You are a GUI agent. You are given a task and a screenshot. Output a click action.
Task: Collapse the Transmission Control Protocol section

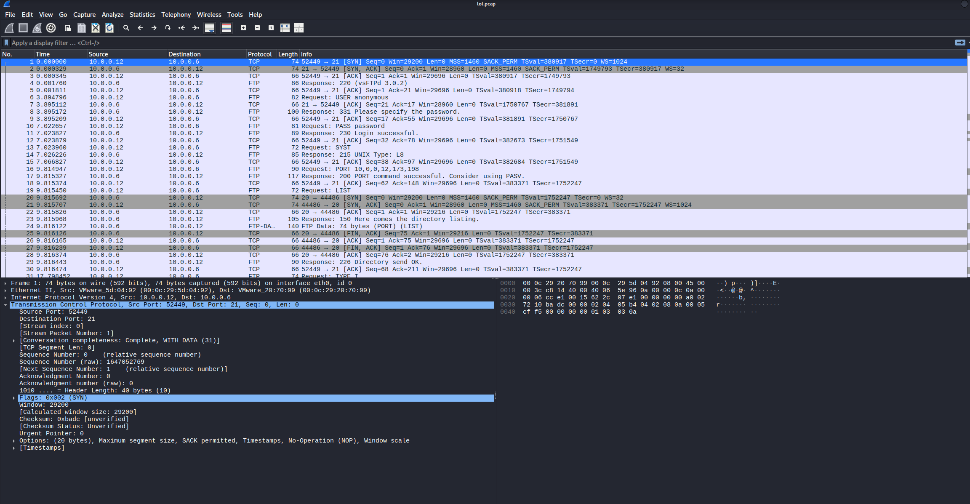point(5,305)
